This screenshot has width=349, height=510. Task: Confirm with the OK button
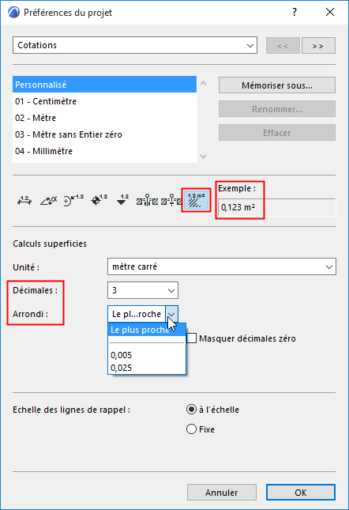click(x=301, y=493)
